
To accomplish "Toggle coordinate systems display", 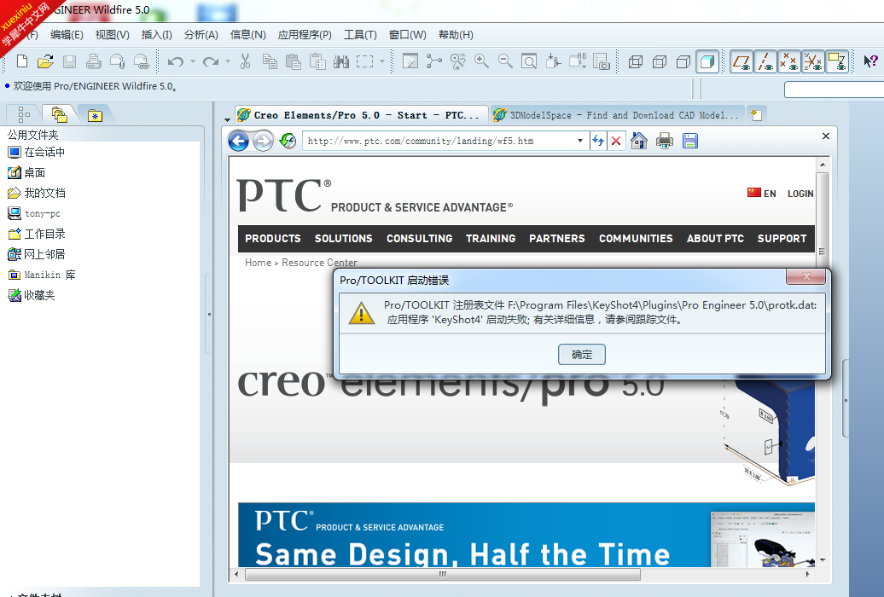I will pos(813,61).
